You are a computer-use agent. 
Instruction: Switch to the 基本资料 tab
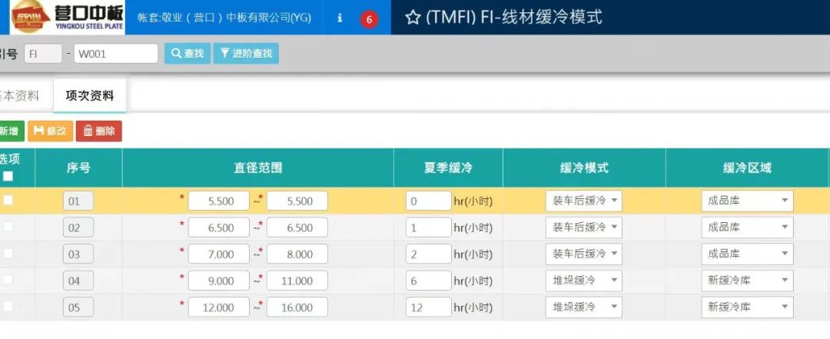coord(19,96)
